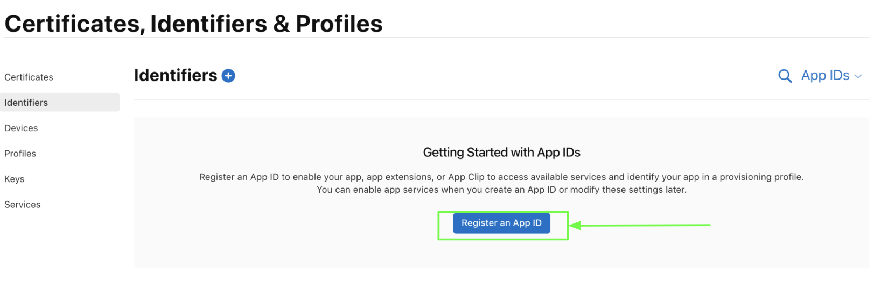Click the Identifiers section heading
Viewport: 881px width, 289px height.
[x=176, y=76]
